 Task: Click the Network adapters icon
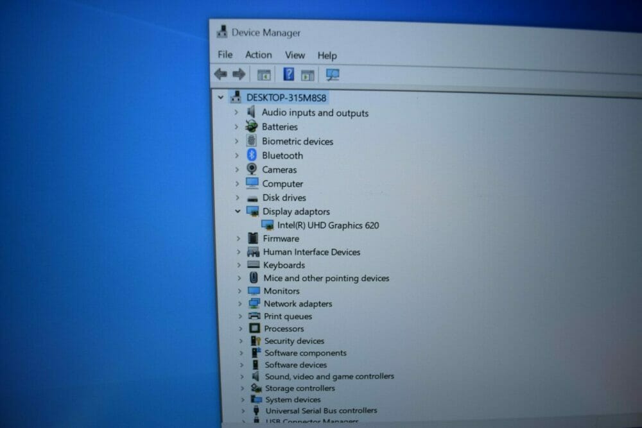(x=254, y=304)
